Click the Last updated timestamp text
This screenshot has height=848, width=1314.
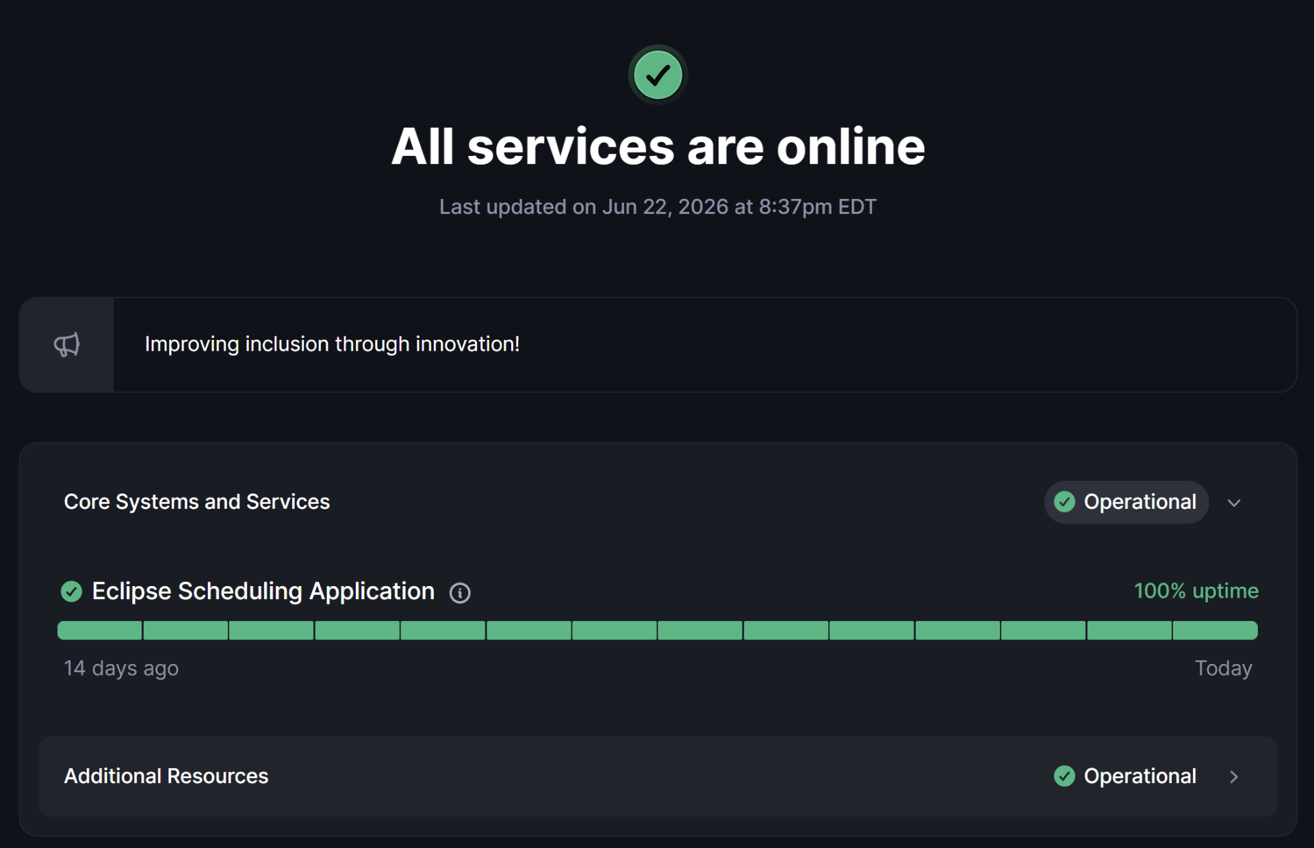click(x=658, y=207)
